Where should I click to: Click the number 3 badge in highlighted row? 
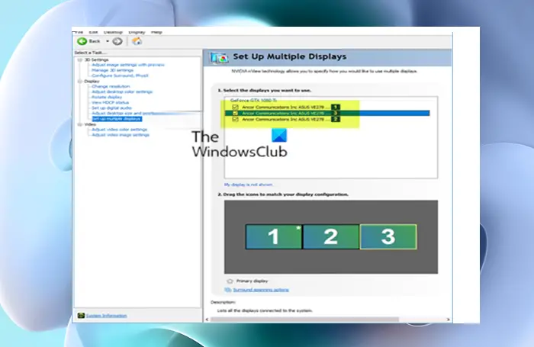click(336, 113)
